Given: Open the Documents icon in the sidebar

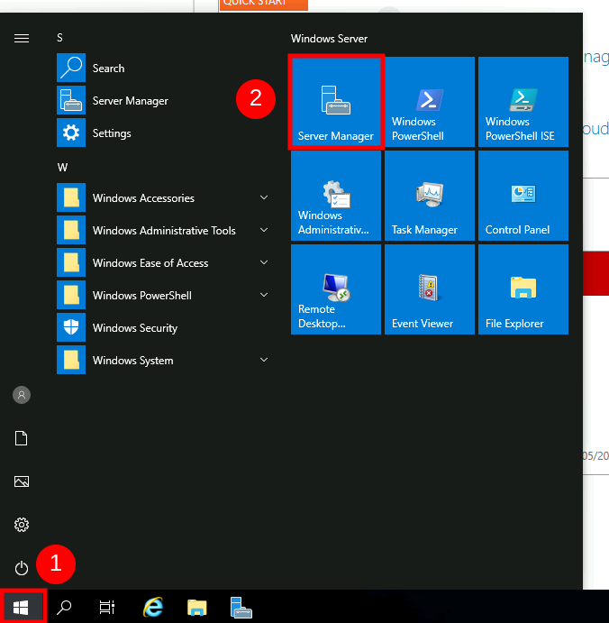Looking at the screenshot, I should point(22,438).
